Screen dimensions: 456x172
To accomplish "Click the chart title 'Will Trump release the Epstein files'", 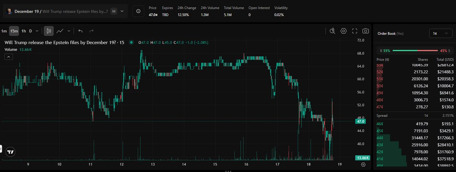I will [x=64, y=43].
